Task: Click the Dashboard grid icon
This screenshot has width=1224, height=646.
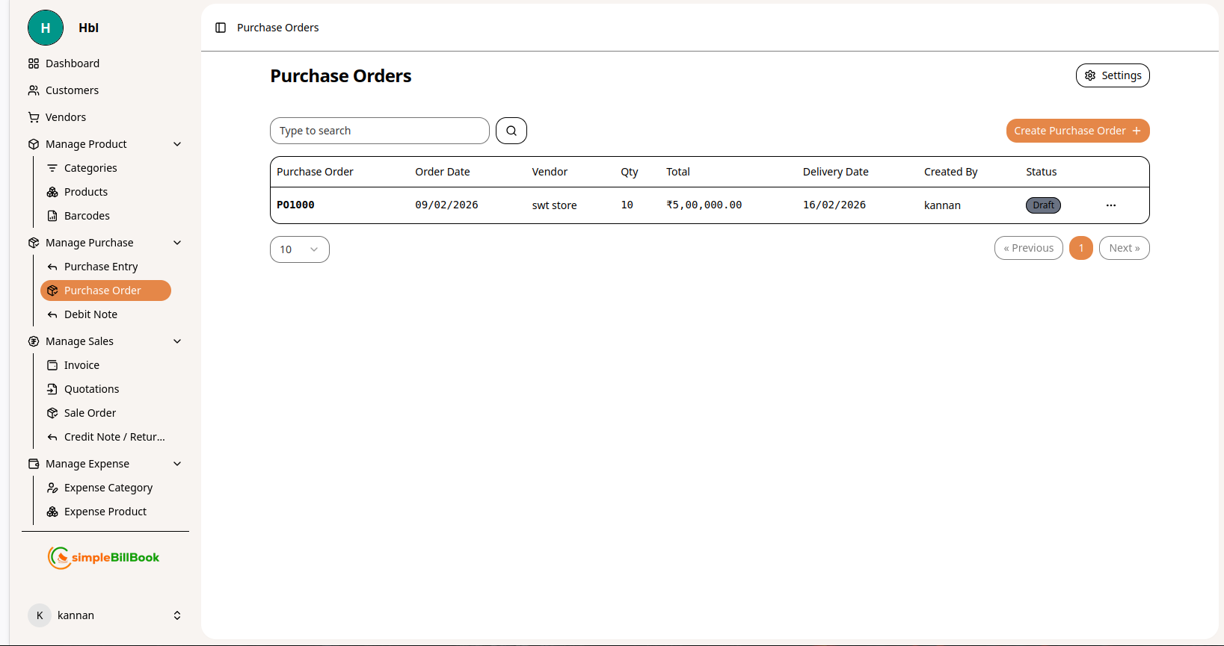Action: click(x=34, y=63)
